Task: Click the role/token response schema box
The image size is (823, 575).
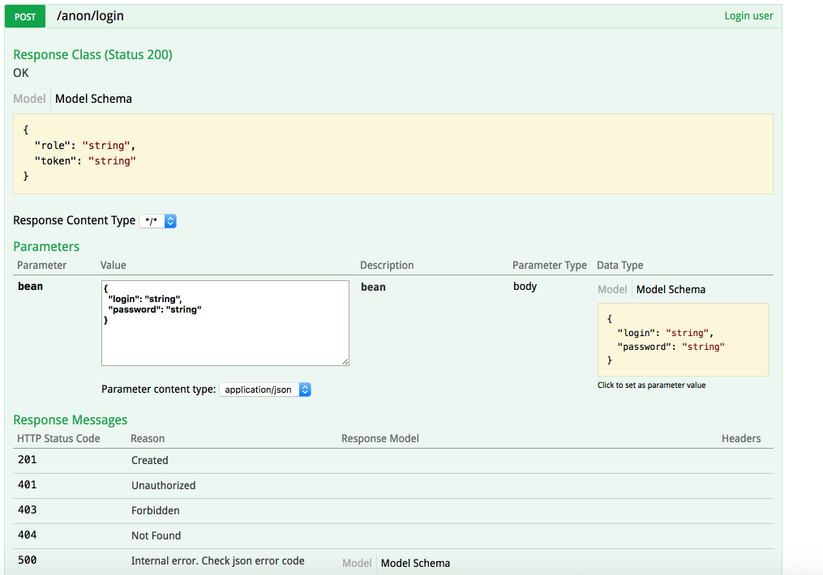Action: (x=392, y=154)
